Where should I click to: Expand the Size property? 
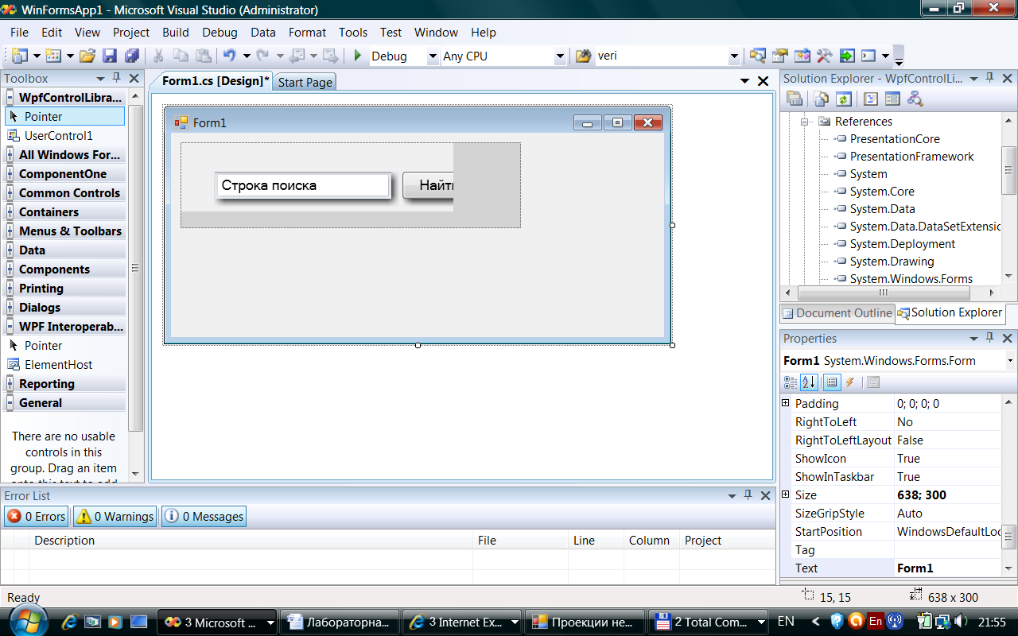click(786, 494)
